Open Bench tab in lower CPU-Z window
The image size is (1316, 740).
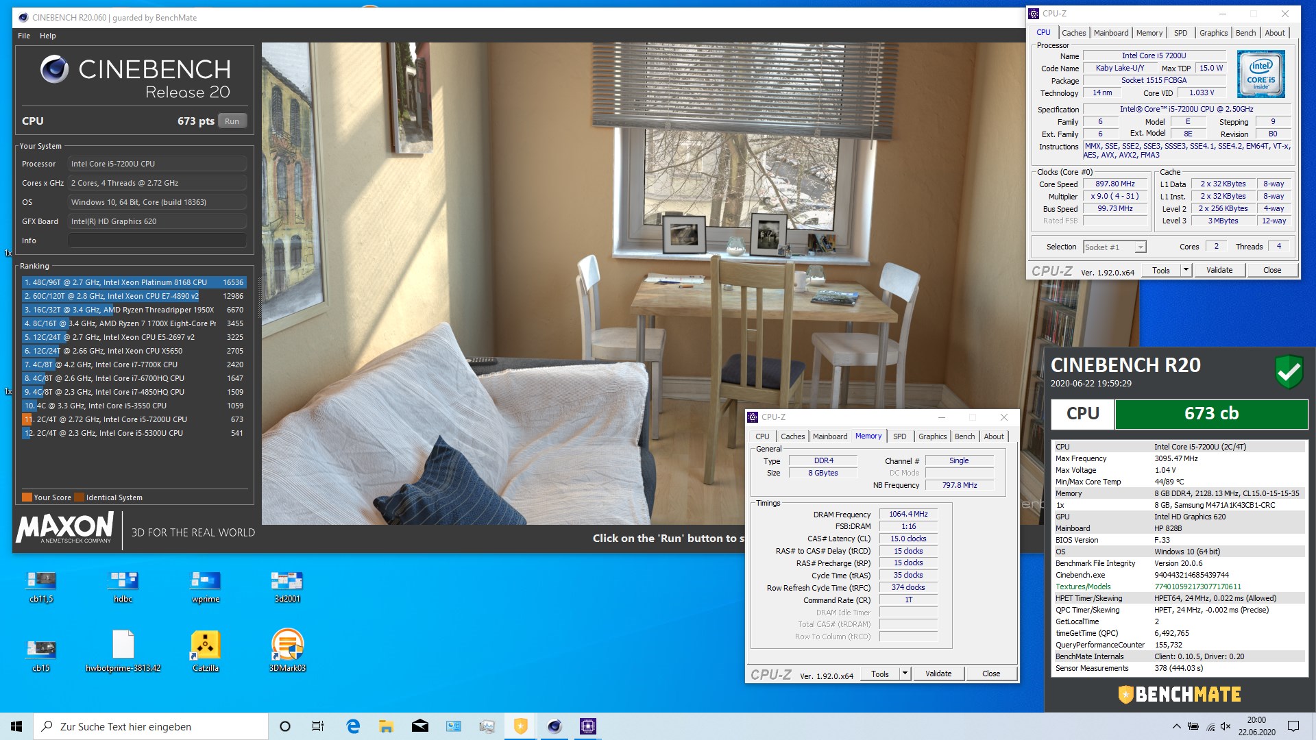coord(964,436)
